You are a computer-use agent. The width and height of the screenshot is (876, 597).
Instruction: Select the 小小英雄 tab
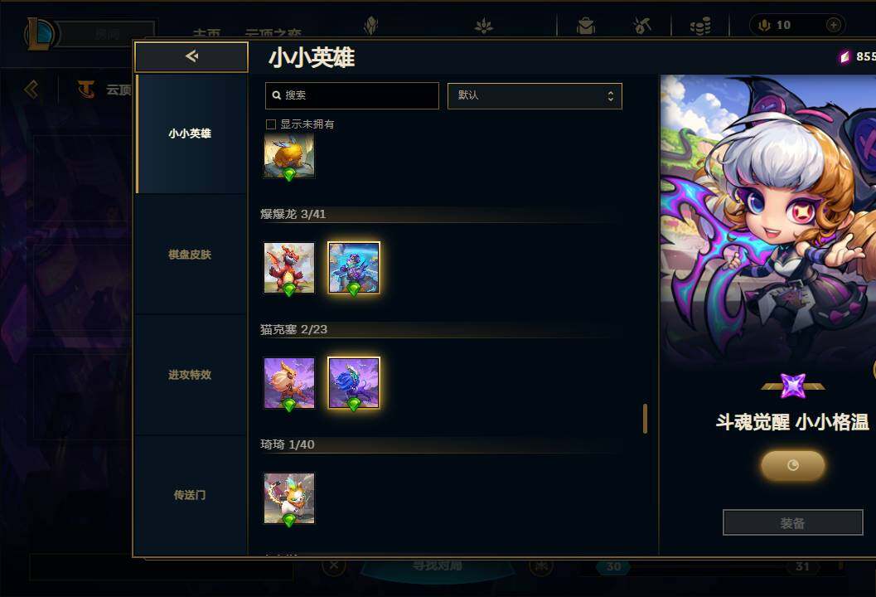[x=190, y=133]
